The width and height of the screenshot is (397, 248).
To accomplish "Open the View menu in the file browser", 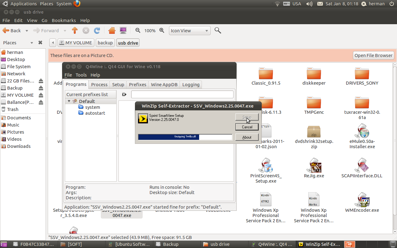I will (32, 20).
